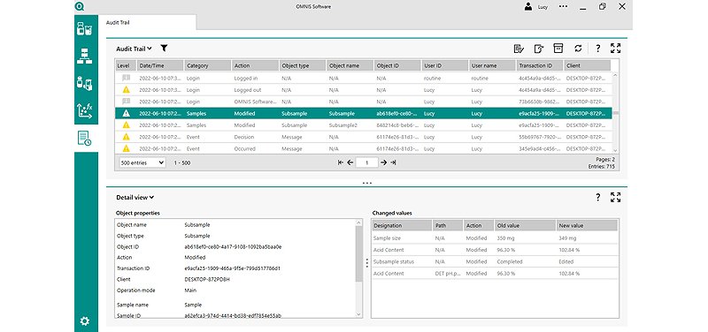This screenshot has width=708, height=332.
Task: Sort by the User ID column header
Action: click(x=445, y=65)
